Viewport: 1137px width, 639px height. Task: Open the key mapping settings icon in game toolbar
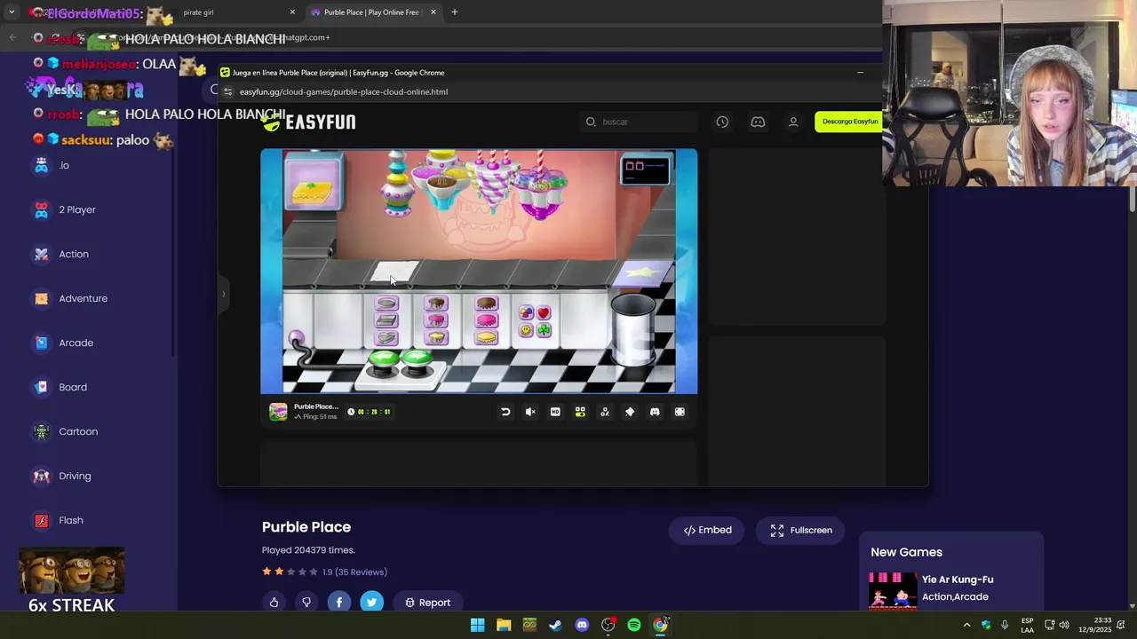point(605,412)
